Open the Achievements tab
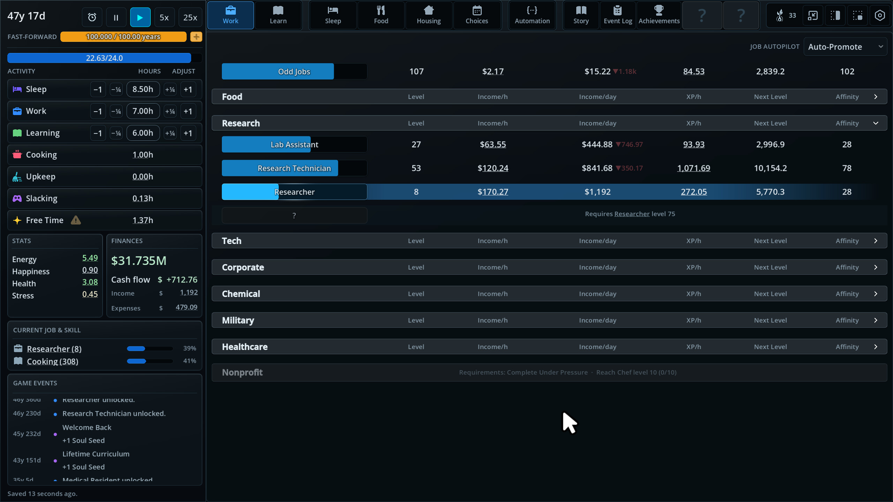This screenshot has width=893, height=502. coord(659,15)
